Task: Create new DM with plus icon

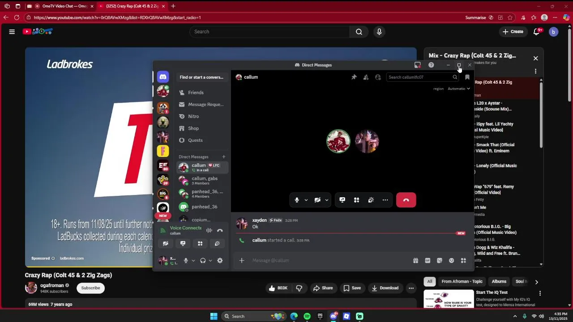Action: coord(224,157)
